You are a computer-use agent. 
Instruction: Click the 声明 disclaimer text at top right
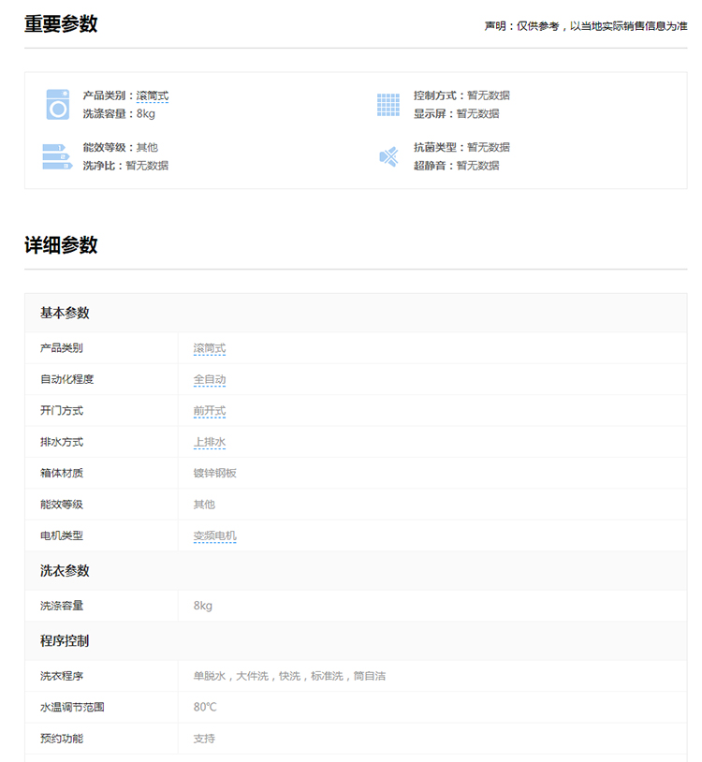pos(585,26)
